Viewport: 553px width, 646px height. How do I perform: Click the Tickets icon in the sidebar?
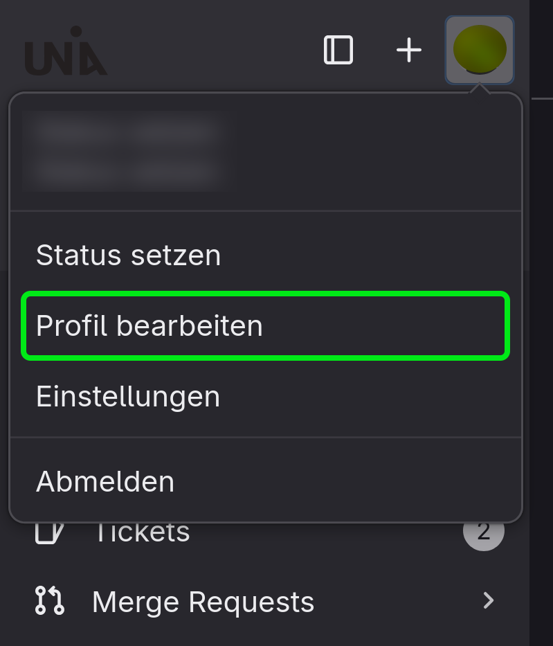click(48, 532)
